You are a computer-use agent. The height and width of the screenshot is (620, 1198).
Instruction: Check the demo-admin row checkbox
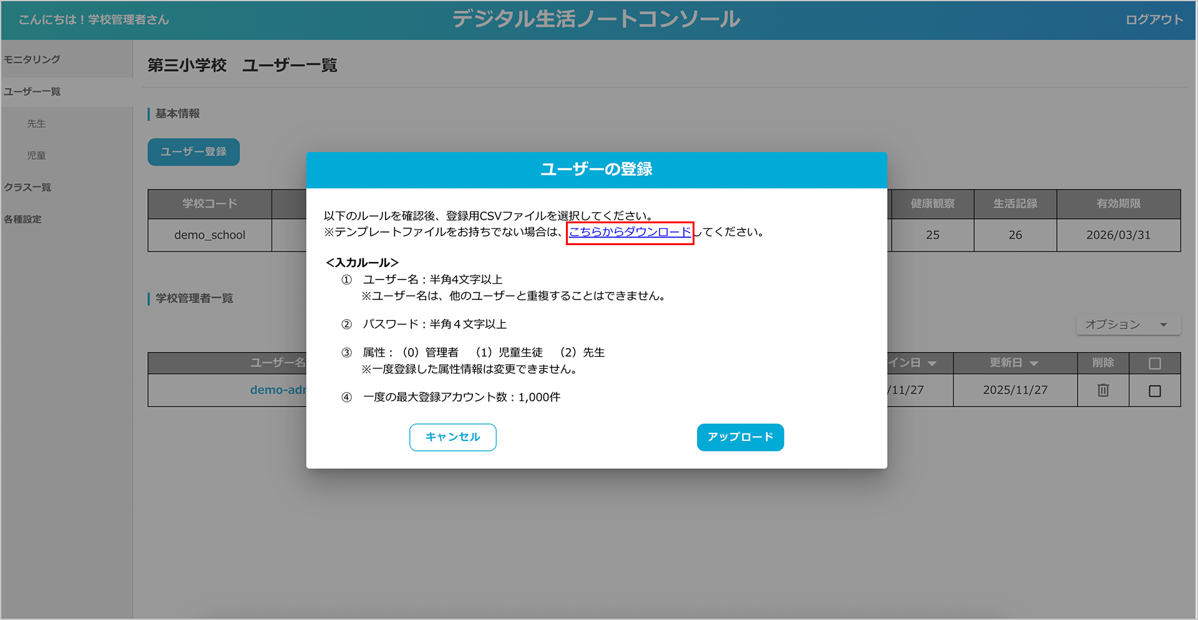click(1154, 391)
